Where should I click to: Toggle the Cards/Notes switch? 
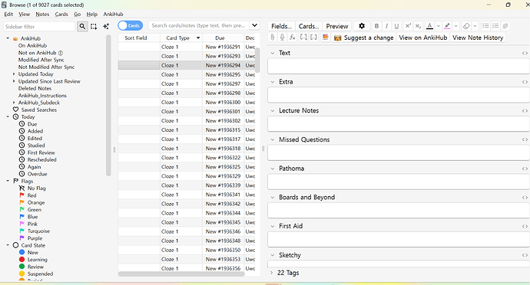tap(130, 25)
